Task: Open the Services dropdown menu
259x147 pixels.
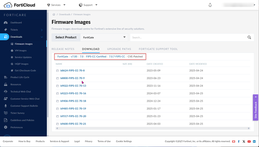Action: 56,5
